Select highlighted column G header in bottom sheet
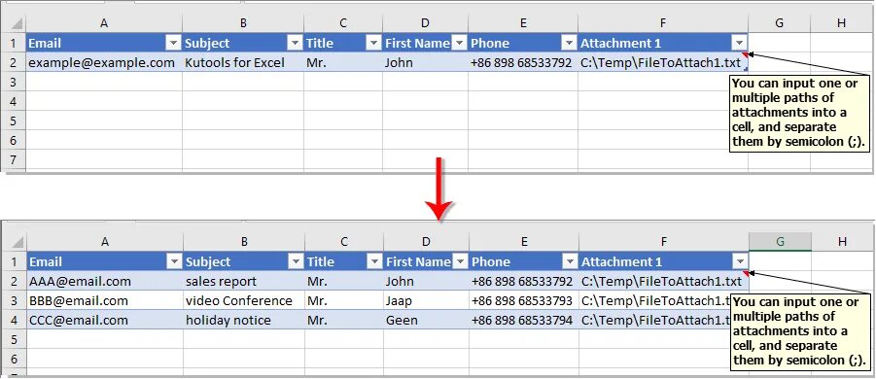The height and width of the screenshot is (379, 876). point(781,241)
